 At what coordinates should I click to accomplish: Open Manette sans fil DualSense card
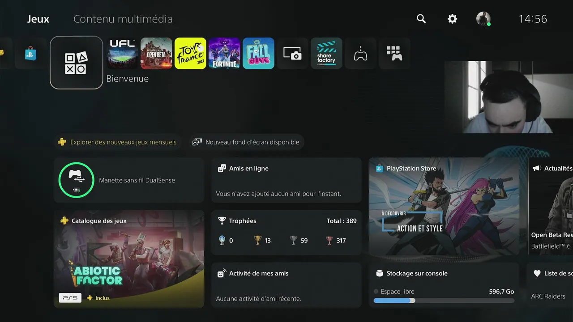[x=129, y=180]
